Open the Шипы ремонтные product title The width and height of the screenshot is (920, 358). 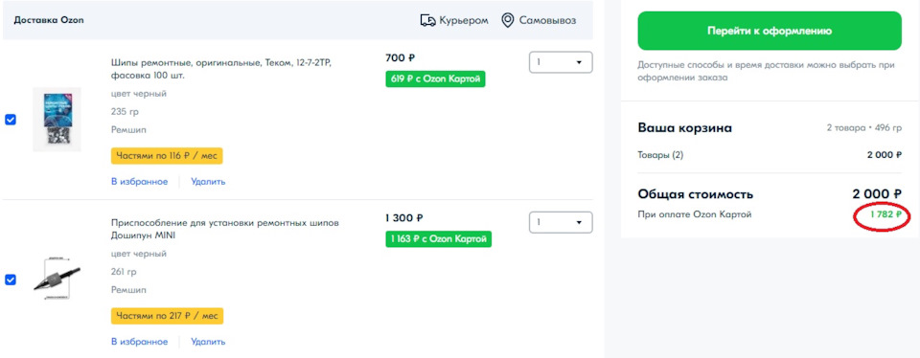(225, 69)
